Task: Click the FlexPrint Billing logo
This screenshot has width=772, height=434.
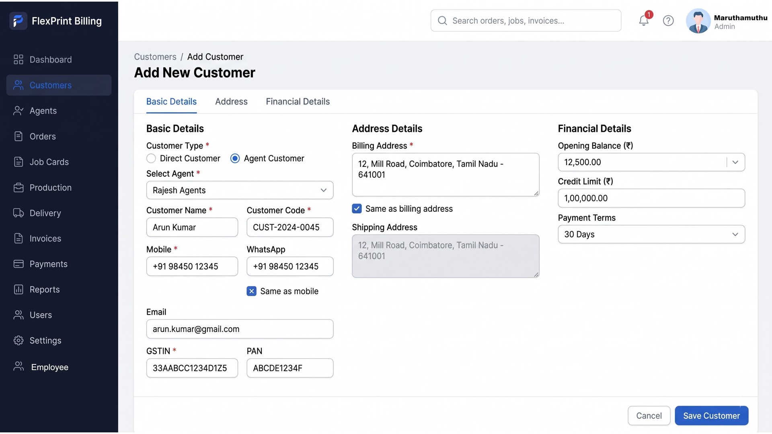Action: click(x=18, y=21)
